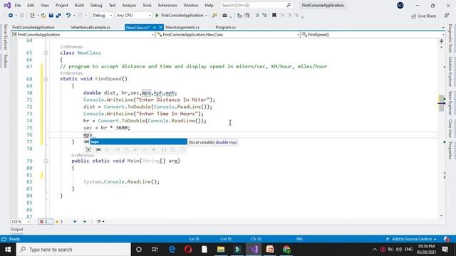The width and height of the screenshot is (456, 256).
Task: Open the Solution Explorer side tab
Action: (450, 71)
